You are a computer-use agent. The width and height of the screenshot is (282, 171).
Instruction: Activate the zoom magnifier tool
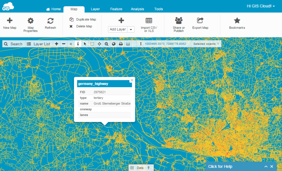pyautogui.click(x=107, y=44)
